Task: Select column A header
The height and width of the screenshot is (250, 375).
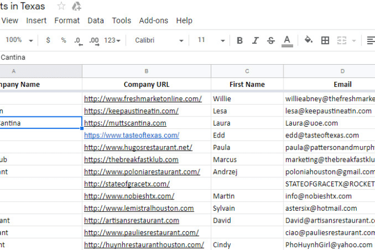Action: (41, 71)
